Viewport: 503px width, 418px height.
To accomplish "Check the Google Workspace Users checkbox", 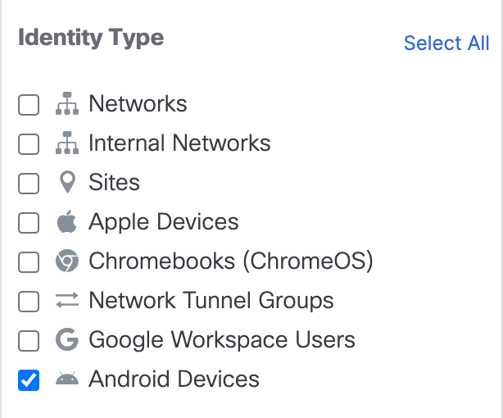I will [x=29, y=341].
